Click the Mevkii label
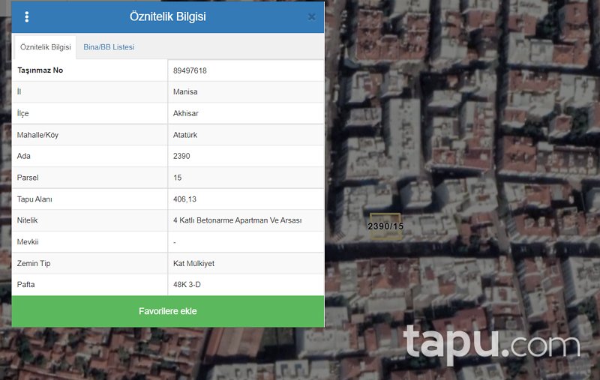 pos(28,242)
